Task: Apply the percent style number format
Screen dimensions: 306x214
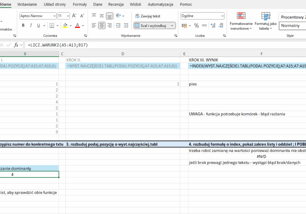Action: pos(196,26)
